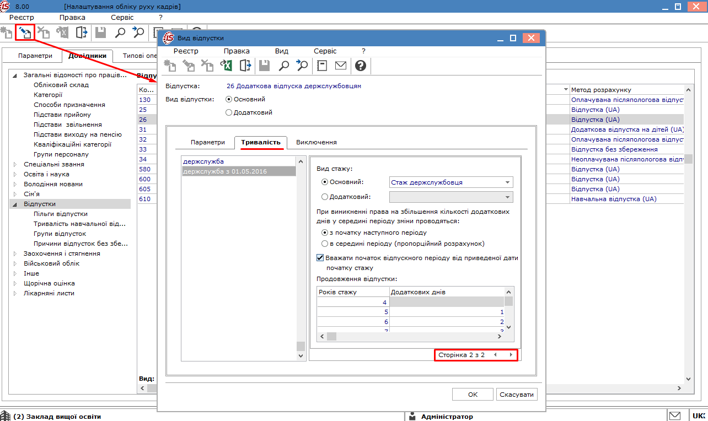This screenshot has height=421, width=708.
Task: Click envelope mail icon in dialog toolbar
Action: [x=341, y=66]
